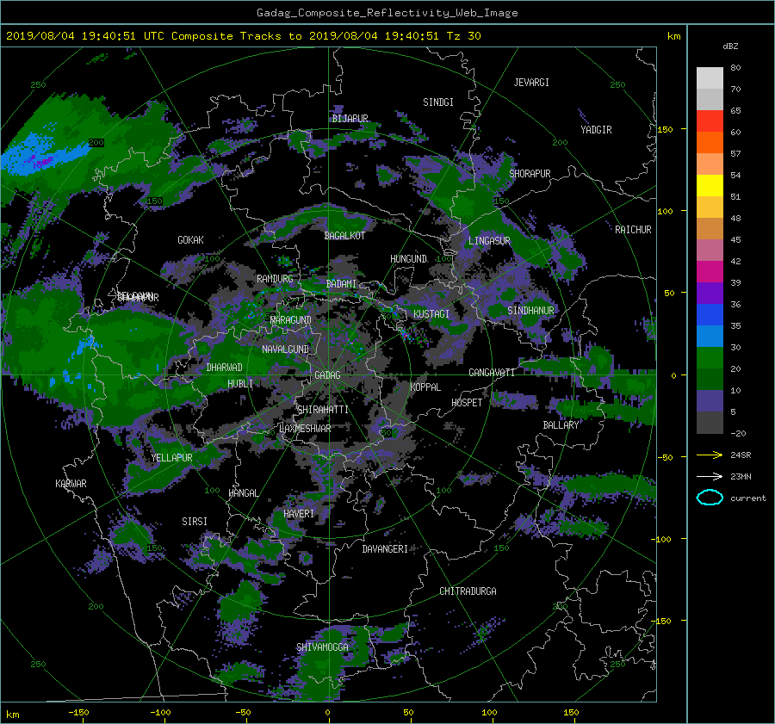775x724 pixels.
Task: Click the -20 value in the dBZ scale
Action: coord(738,433)
